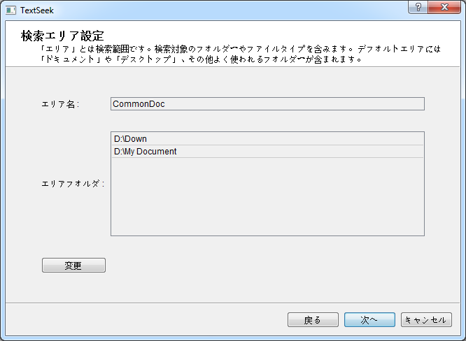Click the TextSeek title text
The width and height of the screenshot is (466, 341).
point(37,10)
